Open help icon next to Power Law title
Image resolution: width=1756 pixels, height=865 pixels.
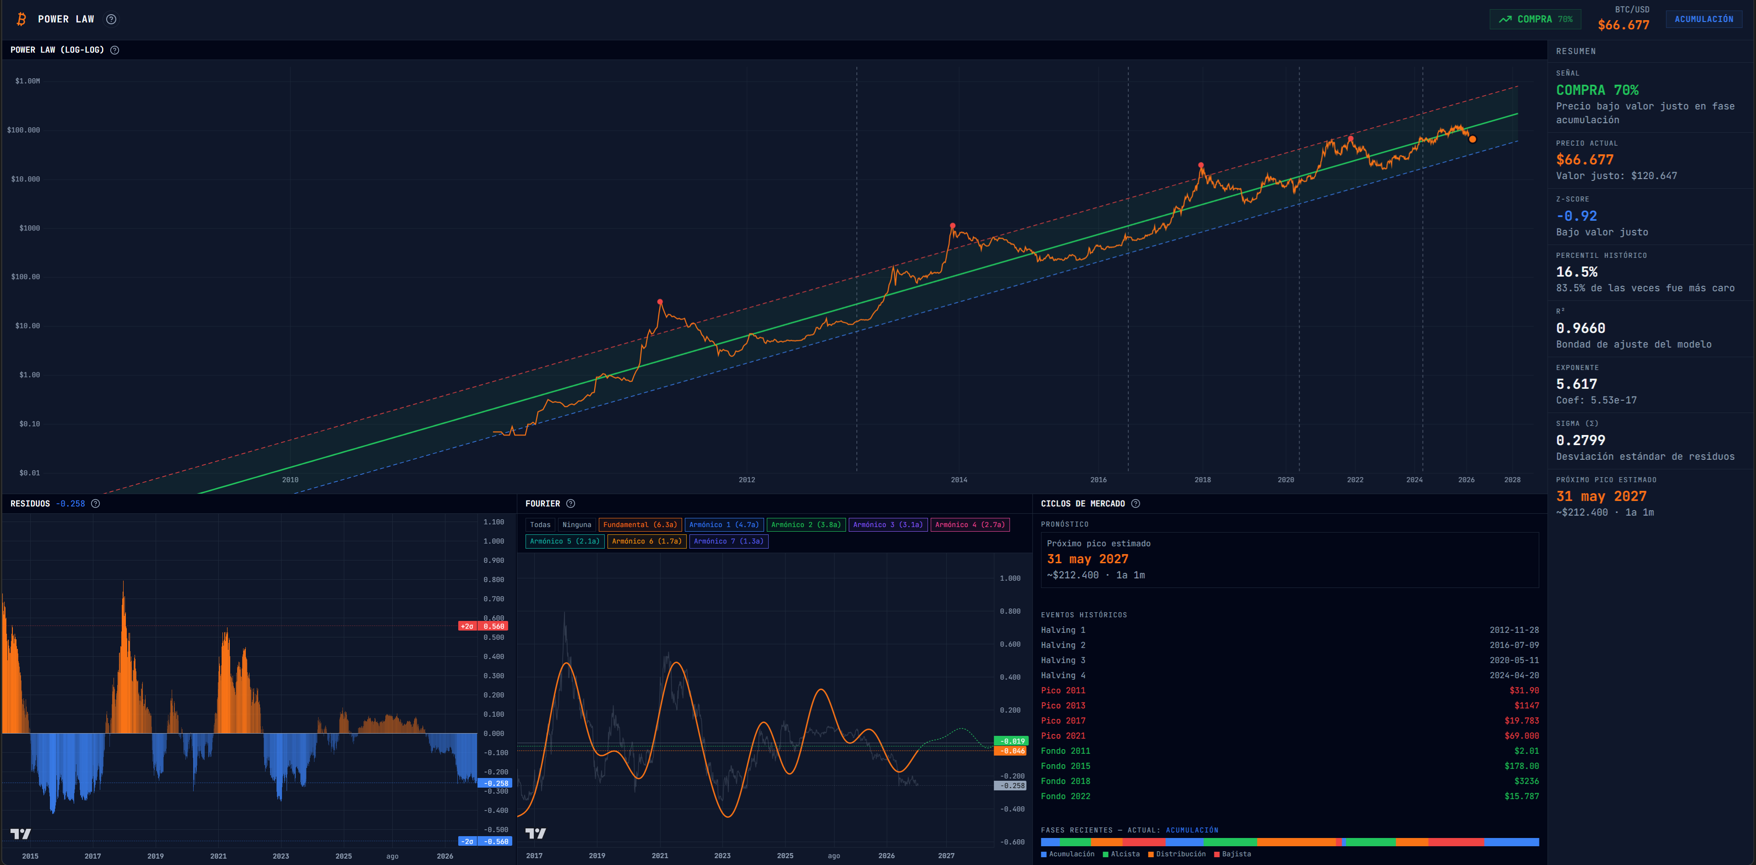pyautogui.click(x=111, y=19)
